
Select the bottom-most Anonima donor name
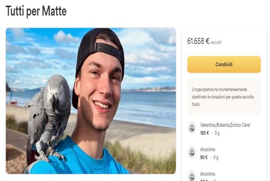(x=208, y=174)
